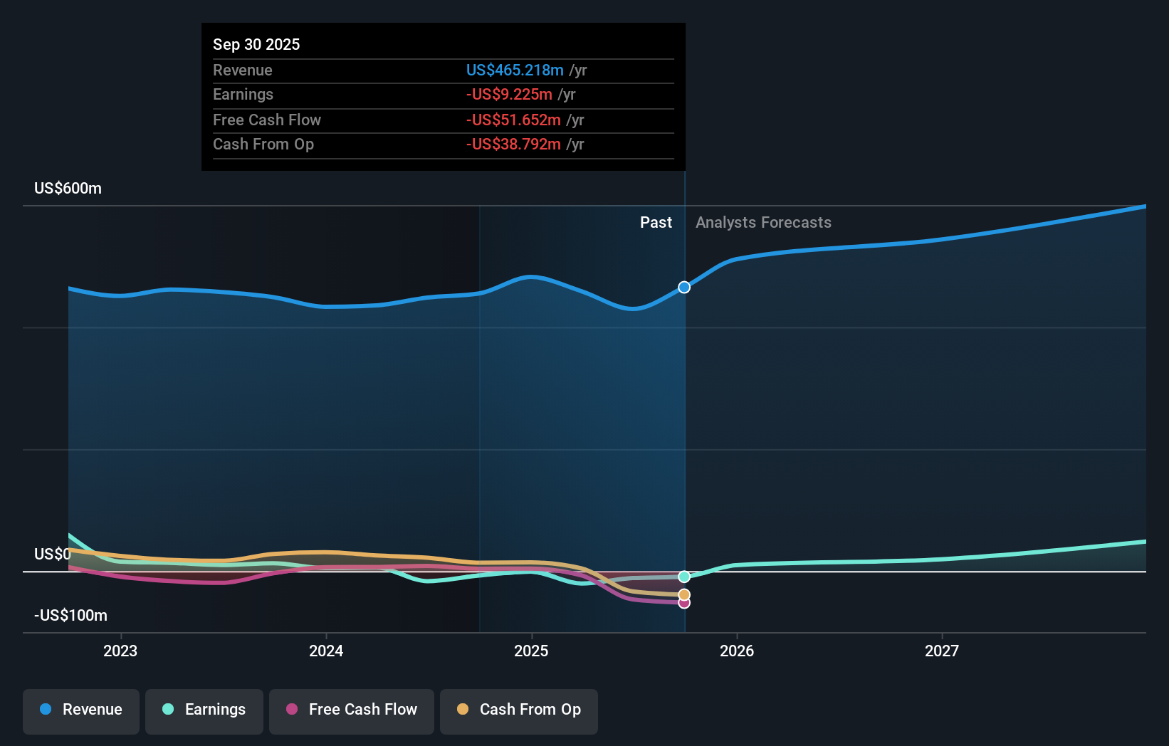Select the teal Earnings marker on the chart

pos(684,577)
